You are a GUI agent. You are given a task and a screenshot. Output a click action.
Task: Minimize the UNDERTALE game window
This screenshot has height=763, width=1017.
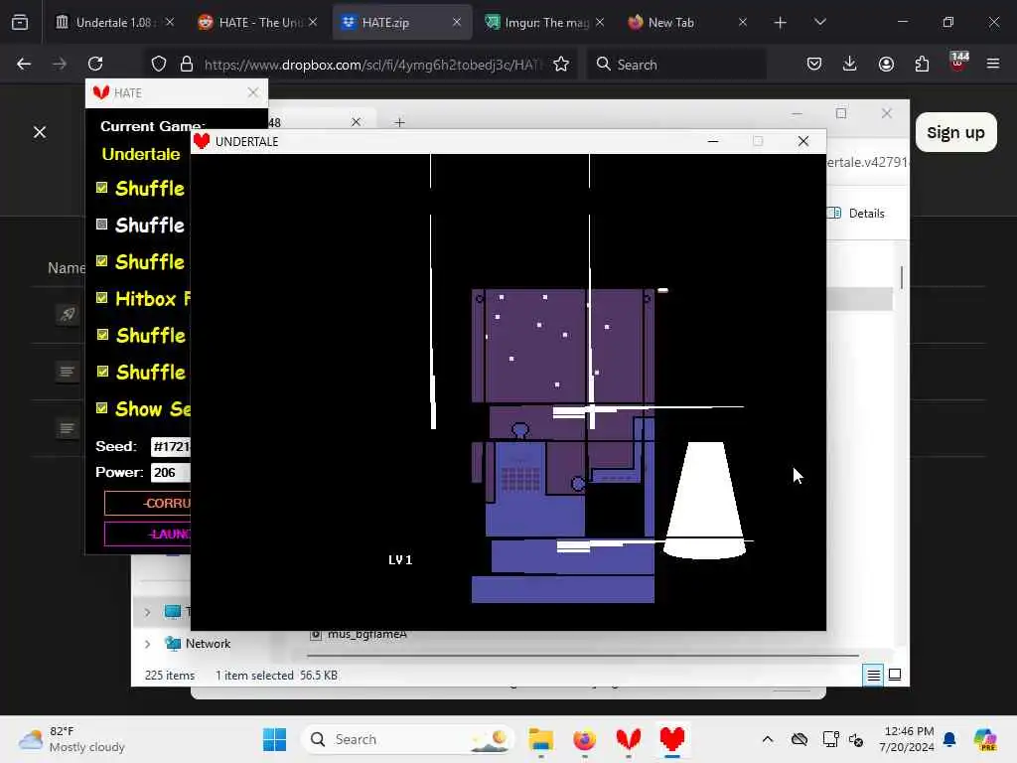click(x=713, y=141)
